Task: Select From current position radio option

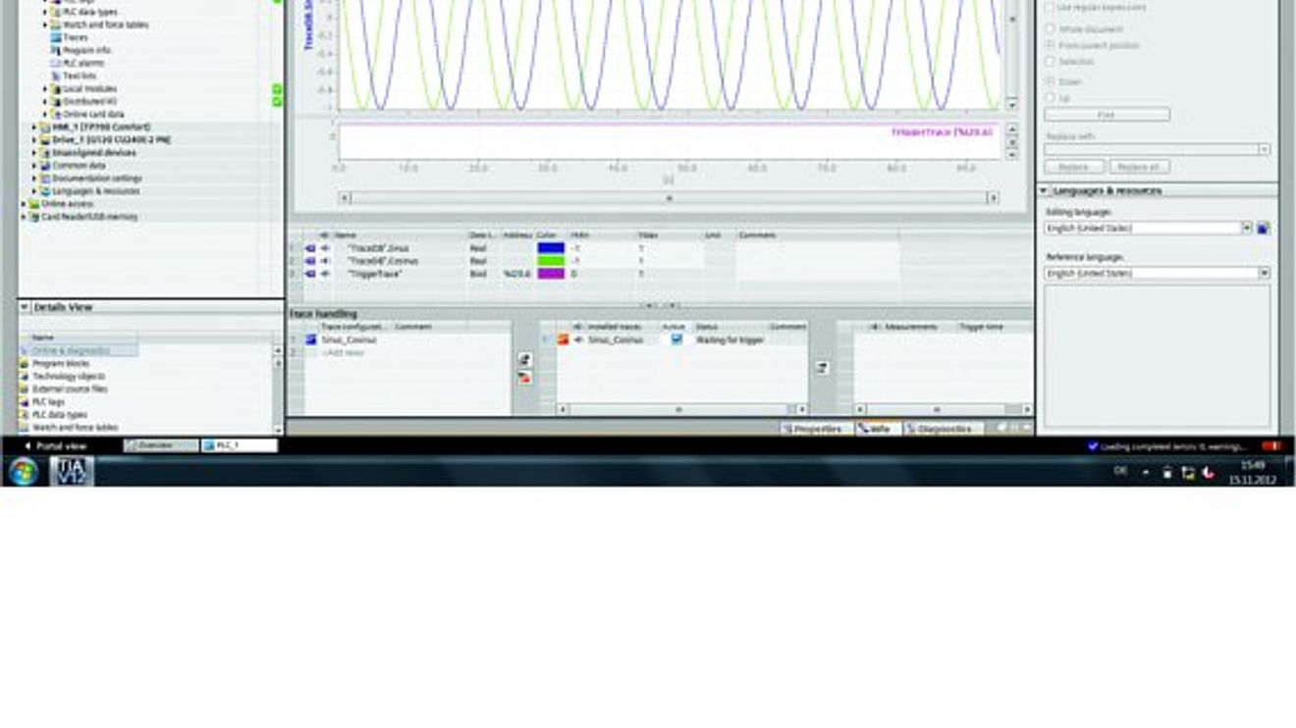Action: (1050, 45)
